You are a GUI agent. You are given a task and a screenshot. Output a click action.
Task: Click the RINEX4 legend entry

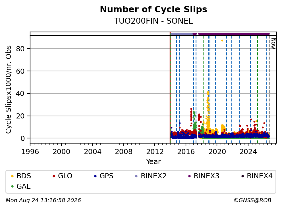pos(257,176)
